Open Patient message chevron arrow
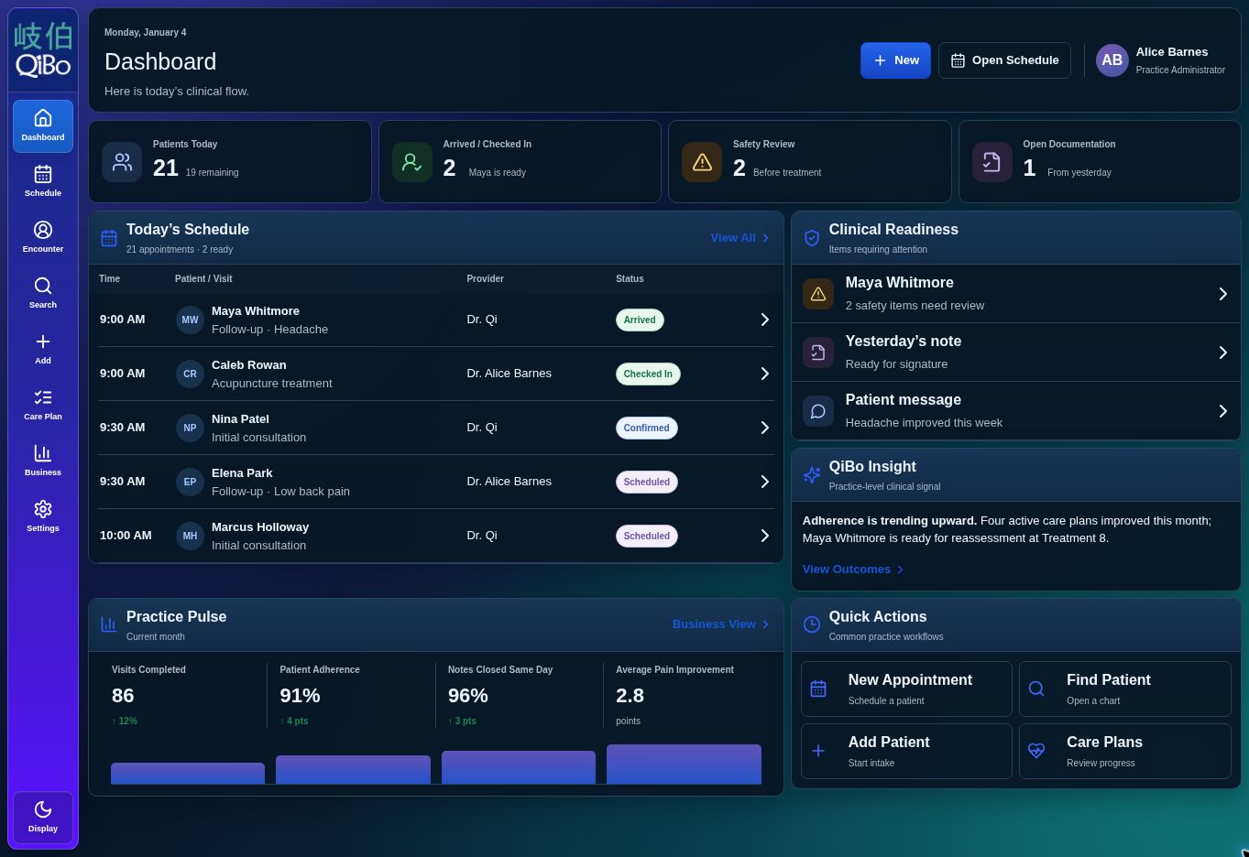 [1222, 411]
